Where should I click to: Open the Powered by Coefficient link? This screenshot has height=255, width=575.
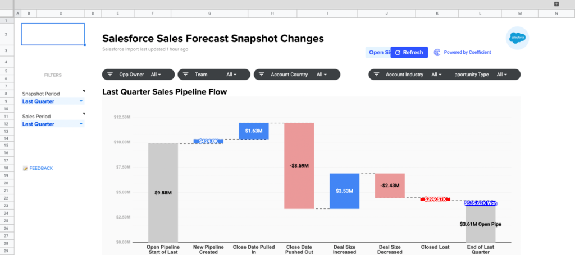[467, 53]
